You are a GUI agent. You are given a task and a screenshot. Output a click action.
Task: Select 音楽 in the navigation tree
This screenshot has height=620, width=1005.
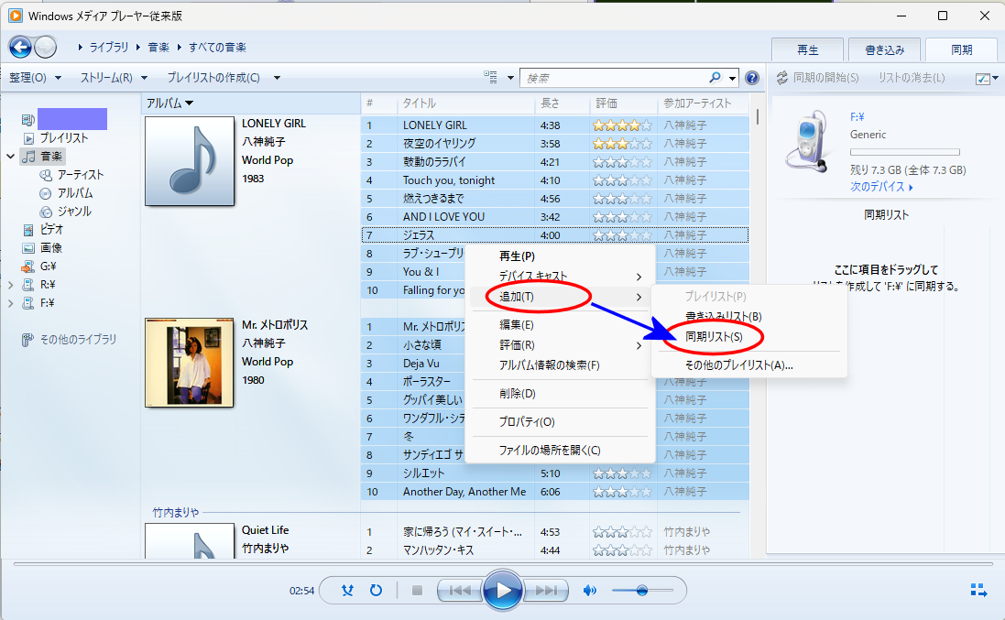tap(51, 157)
